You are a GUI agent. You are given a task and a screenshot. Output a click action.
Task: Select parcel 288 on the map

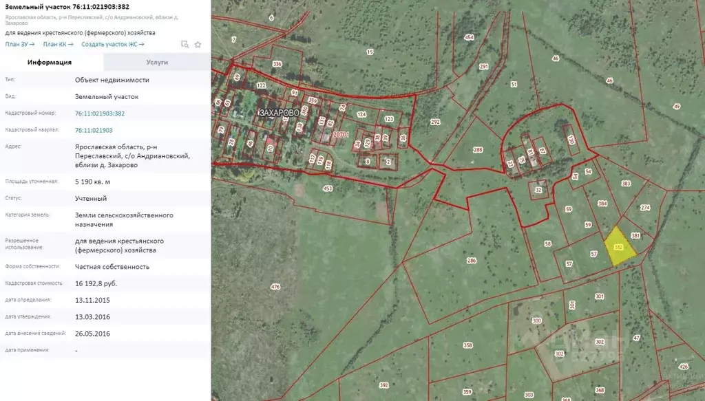478,149
